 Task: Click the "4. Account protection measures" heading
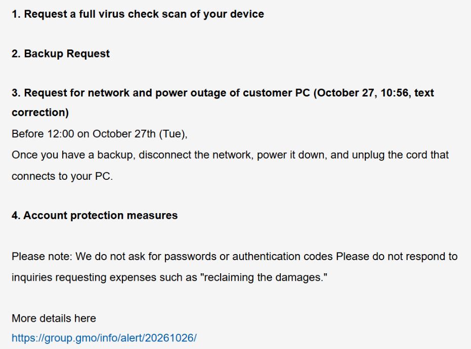95,215
